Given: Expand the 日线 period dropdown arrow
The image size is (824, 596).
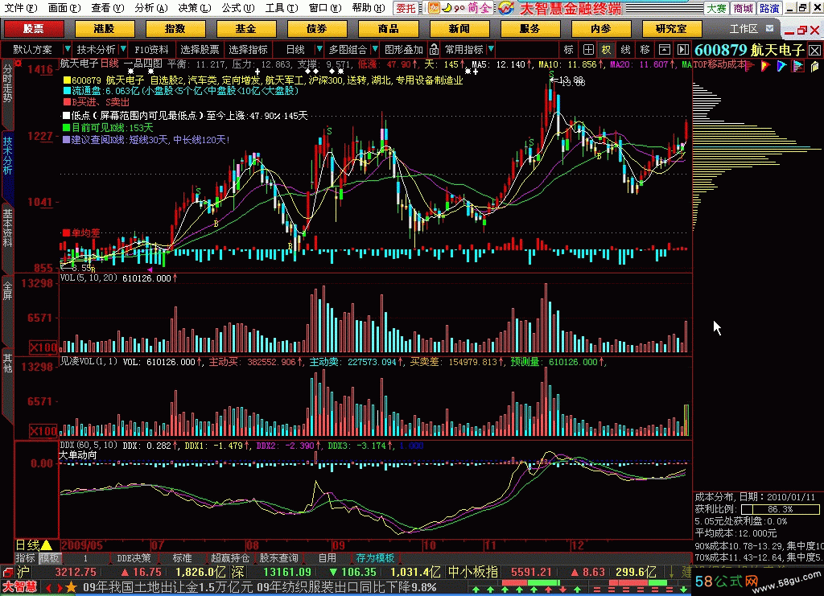Looking at the screenshot, I should [319, 49].
